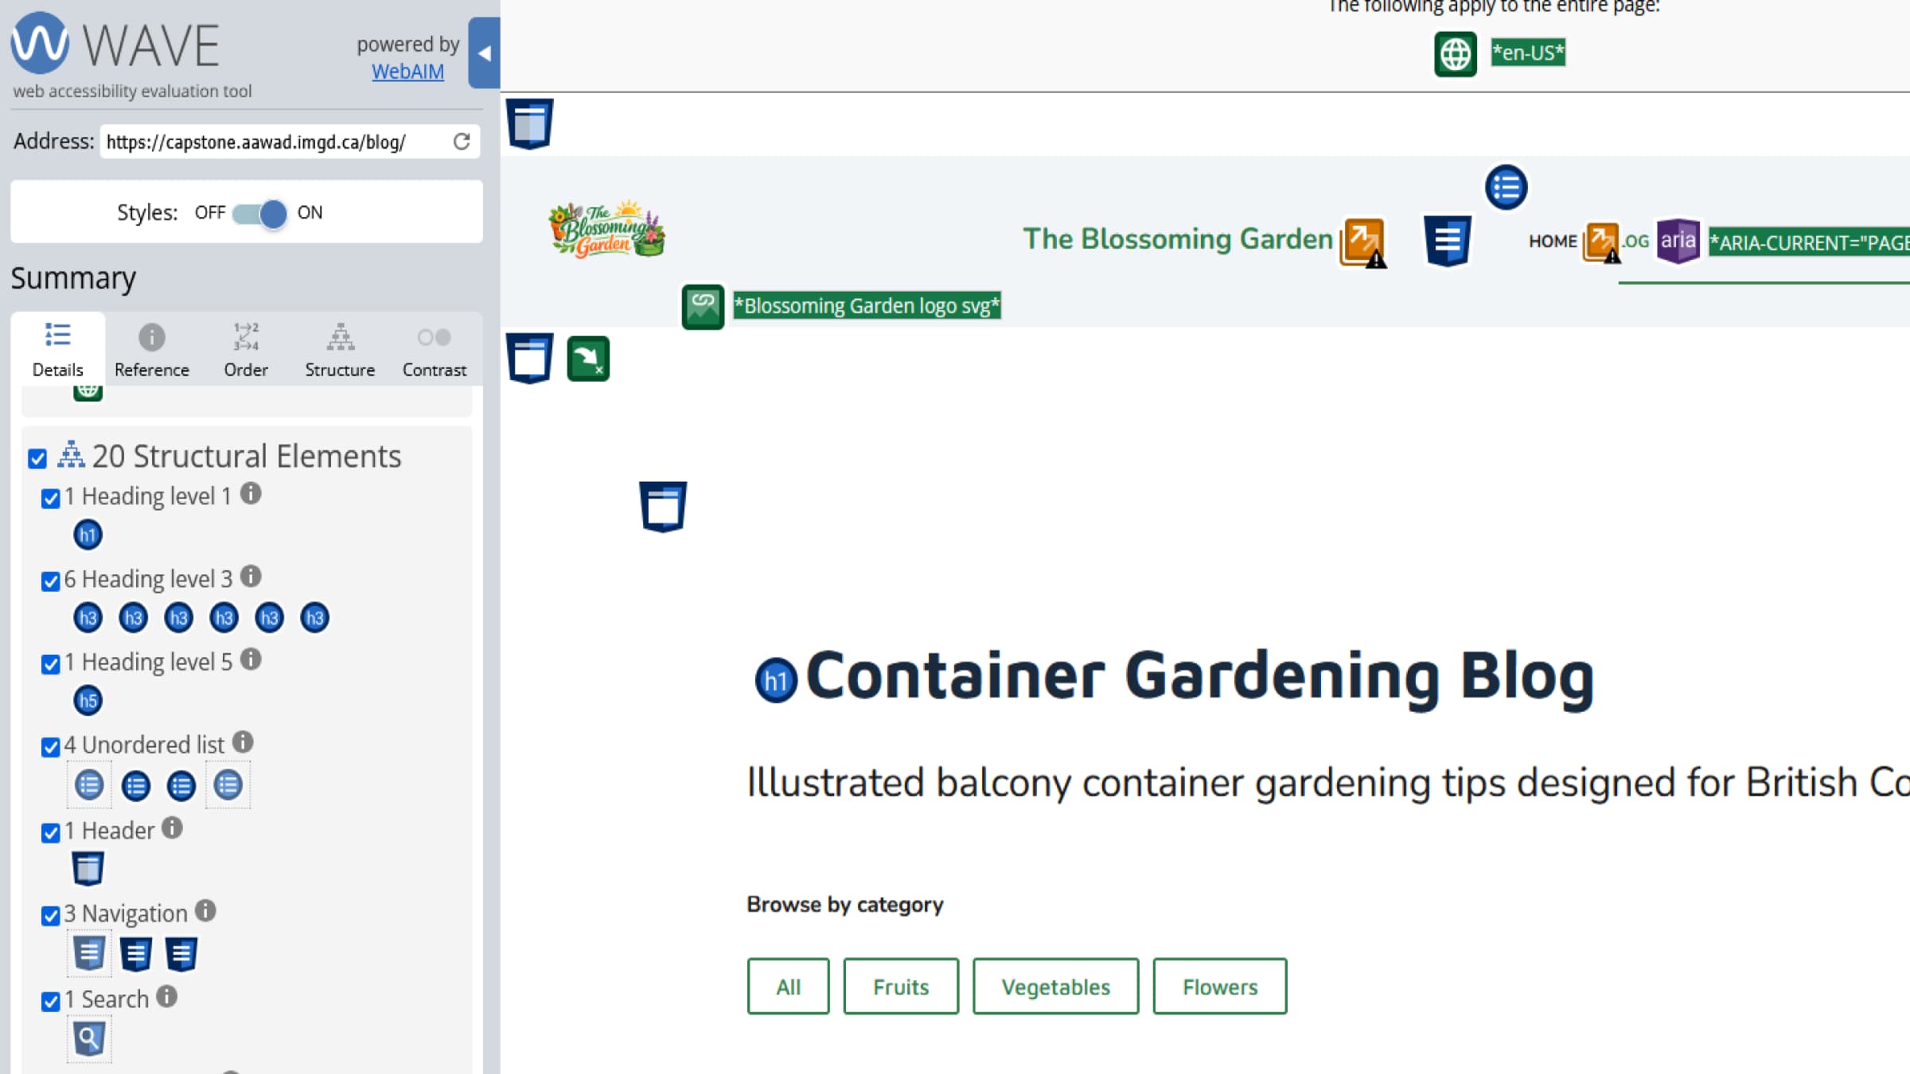The image size is (1910, 1074).
Task: Click the redundant link alert beside the site title
Action: tap(1362, 242)
